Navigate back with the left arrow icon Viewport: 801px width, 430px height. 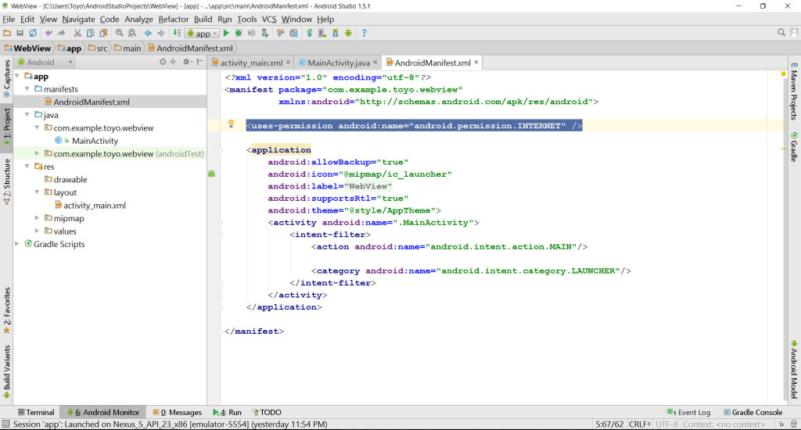point(148,33)
